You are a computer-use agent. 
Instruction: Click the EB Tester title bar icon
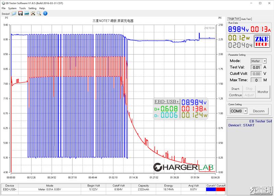(x=3, y=3)
